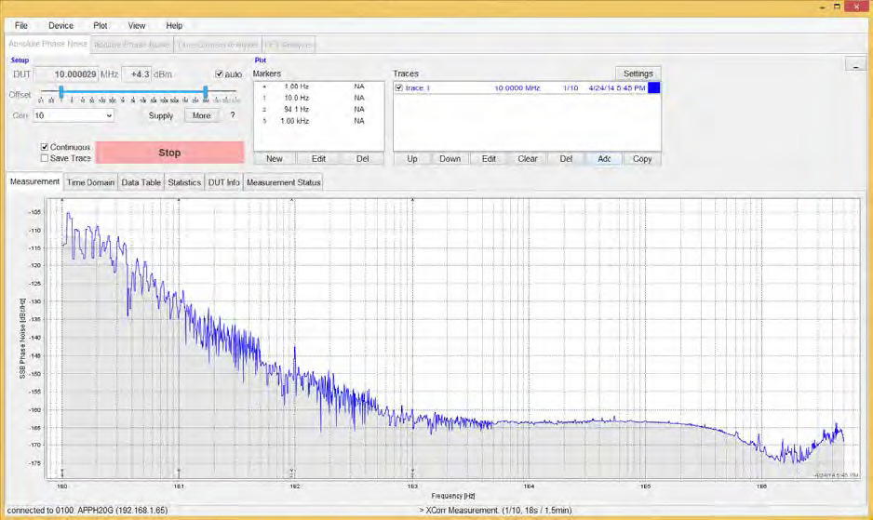Click the Settings button above Traces
The width and height of the screenshot is (873, 520).
point(638,73)
